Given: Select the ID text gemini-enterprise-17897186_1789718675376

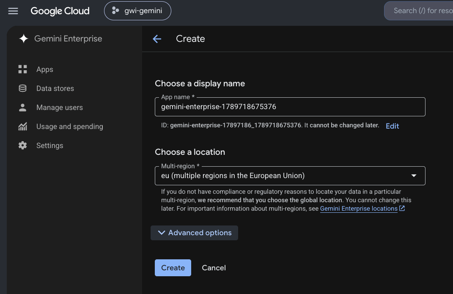Looking at the screenshot, I should tap(236, 125).
